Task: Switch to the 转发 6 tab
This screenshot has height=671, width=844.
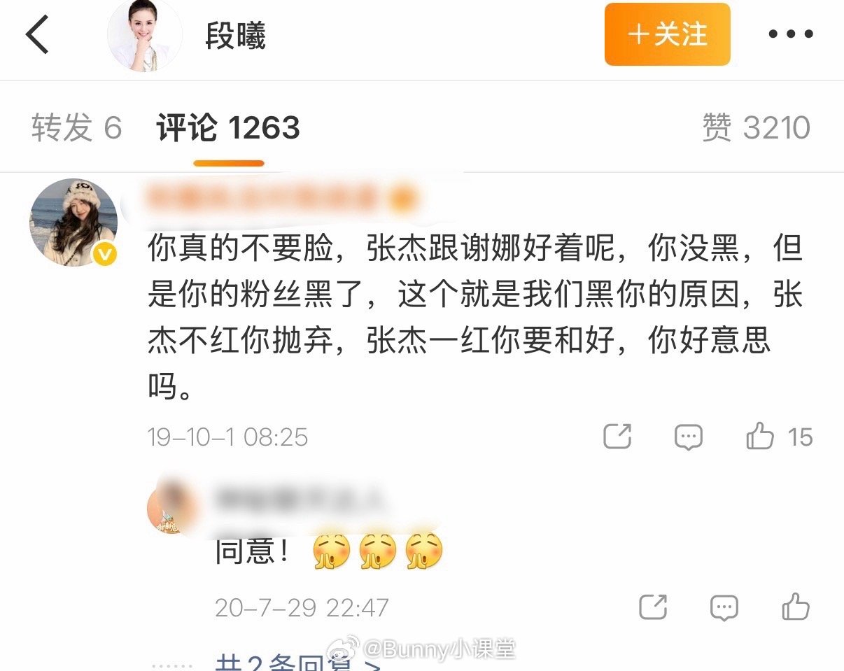Action: click(76, 127)
